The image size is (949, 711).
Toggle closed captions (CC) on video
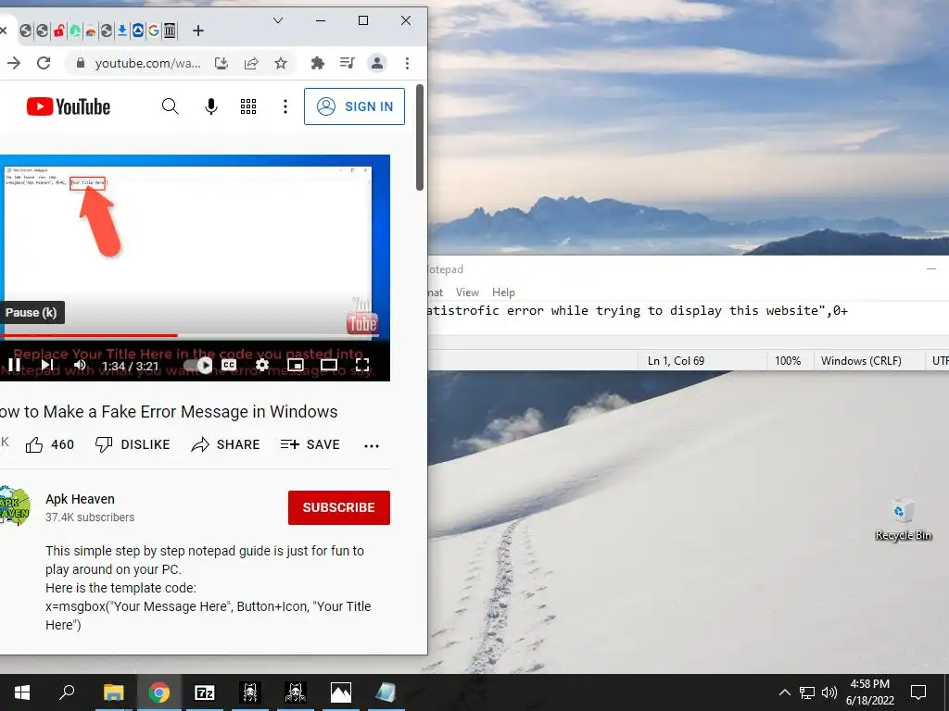click(229, 365)
